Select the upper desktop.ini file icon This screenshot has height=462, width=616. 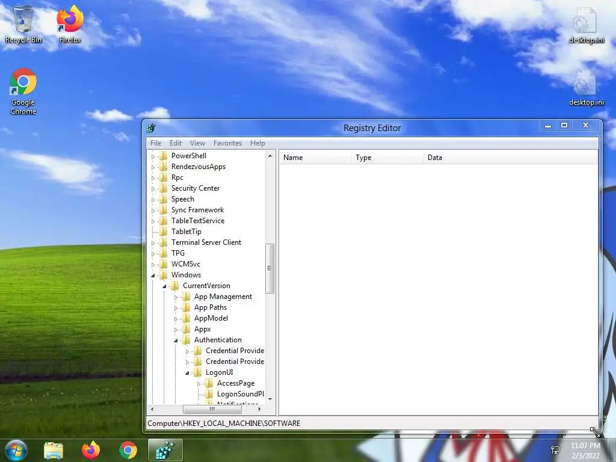point(586,24)
